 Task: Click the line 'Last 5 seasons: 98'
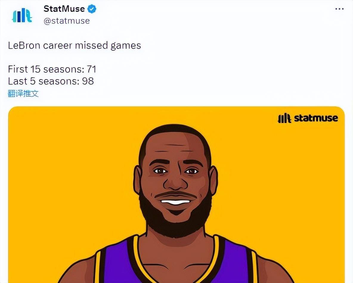coord(51,81)
